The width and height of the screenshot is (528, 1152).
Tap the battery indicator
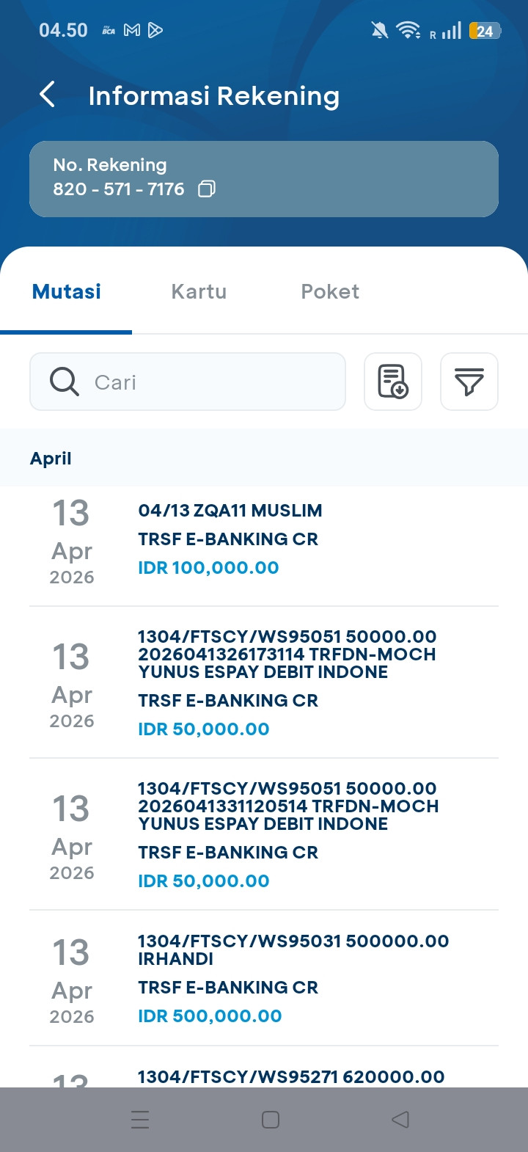[x=485, y=31]
